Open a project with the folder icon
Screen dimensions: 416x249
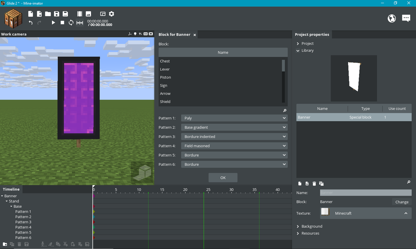(48, 14)
